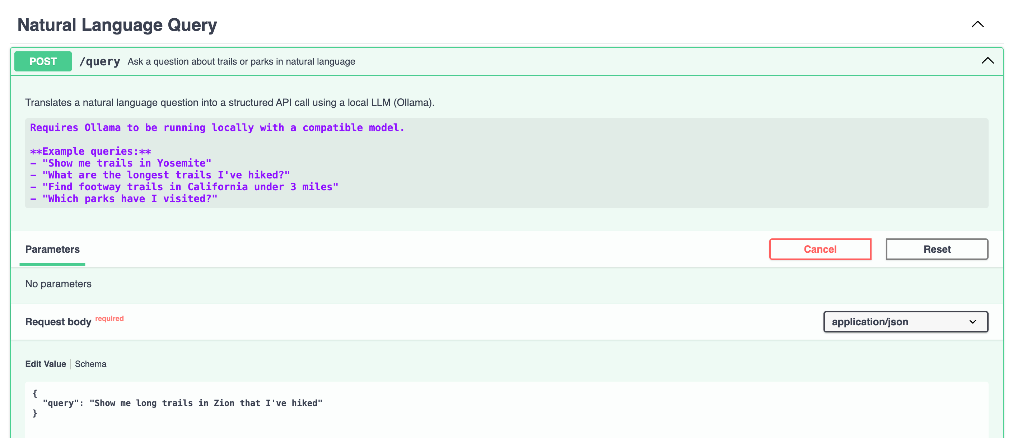Image resolution: width=1013 pixels, height=438 pixels.
Task: Click the Reset button
Action: [x=937, y=249]
